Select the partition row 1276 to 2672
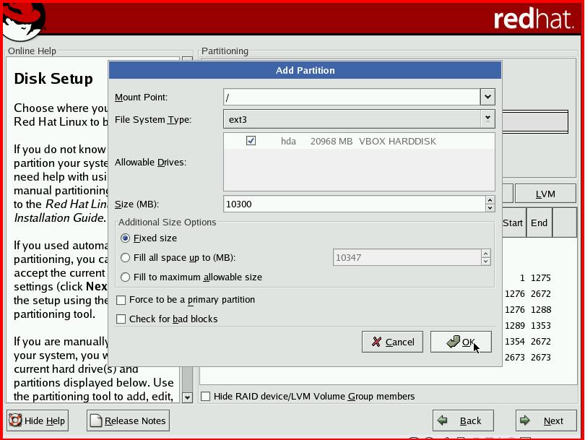 click(x=539, y=294)
